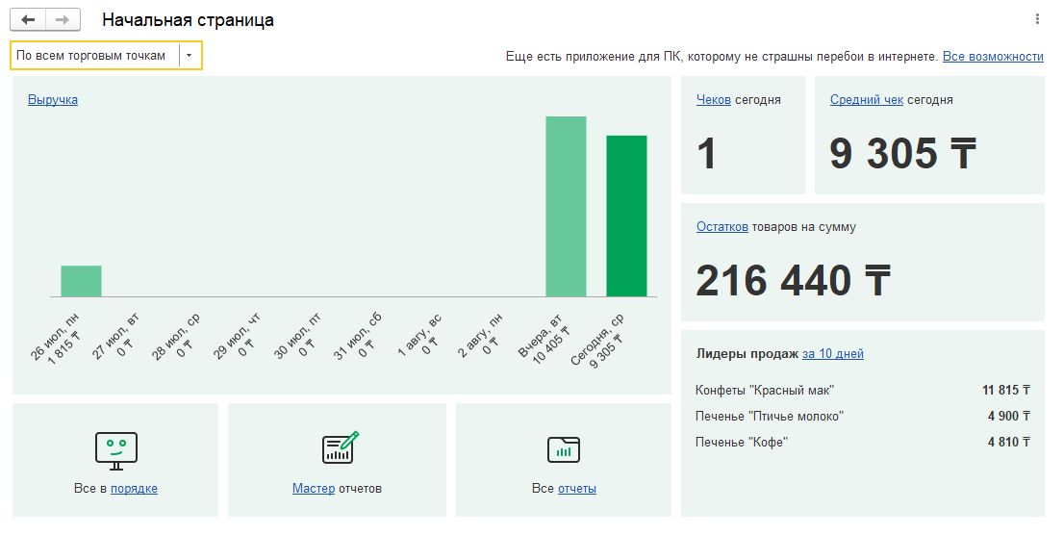
Task: Click the reports folder chart icon
Action: click(564, 449)
